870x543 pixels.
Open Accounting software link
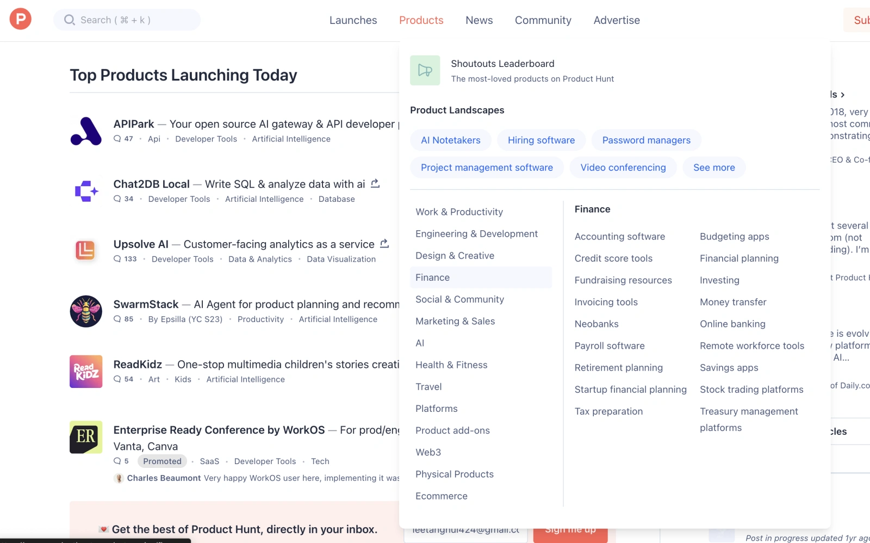point(619,237)
